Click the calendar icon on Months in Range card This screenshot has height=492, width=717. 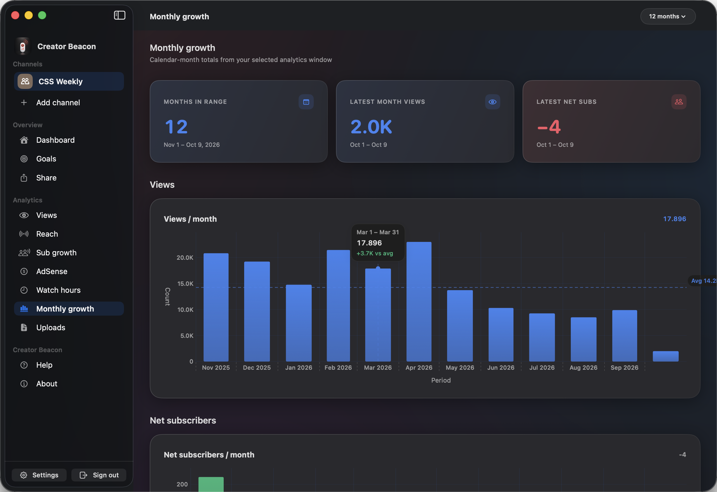306,102
